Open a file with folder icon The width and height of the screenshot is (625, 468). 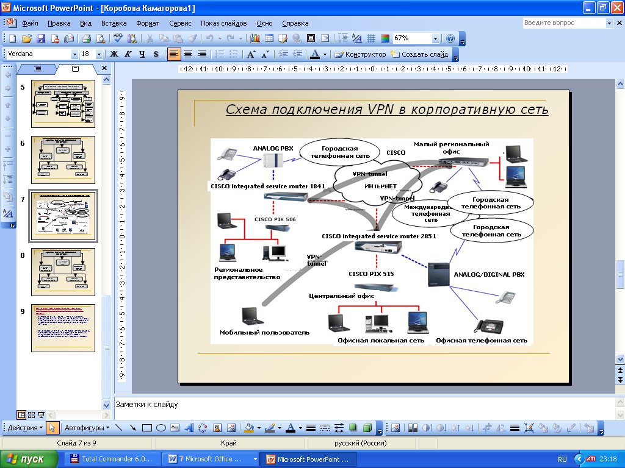[26, 38]
